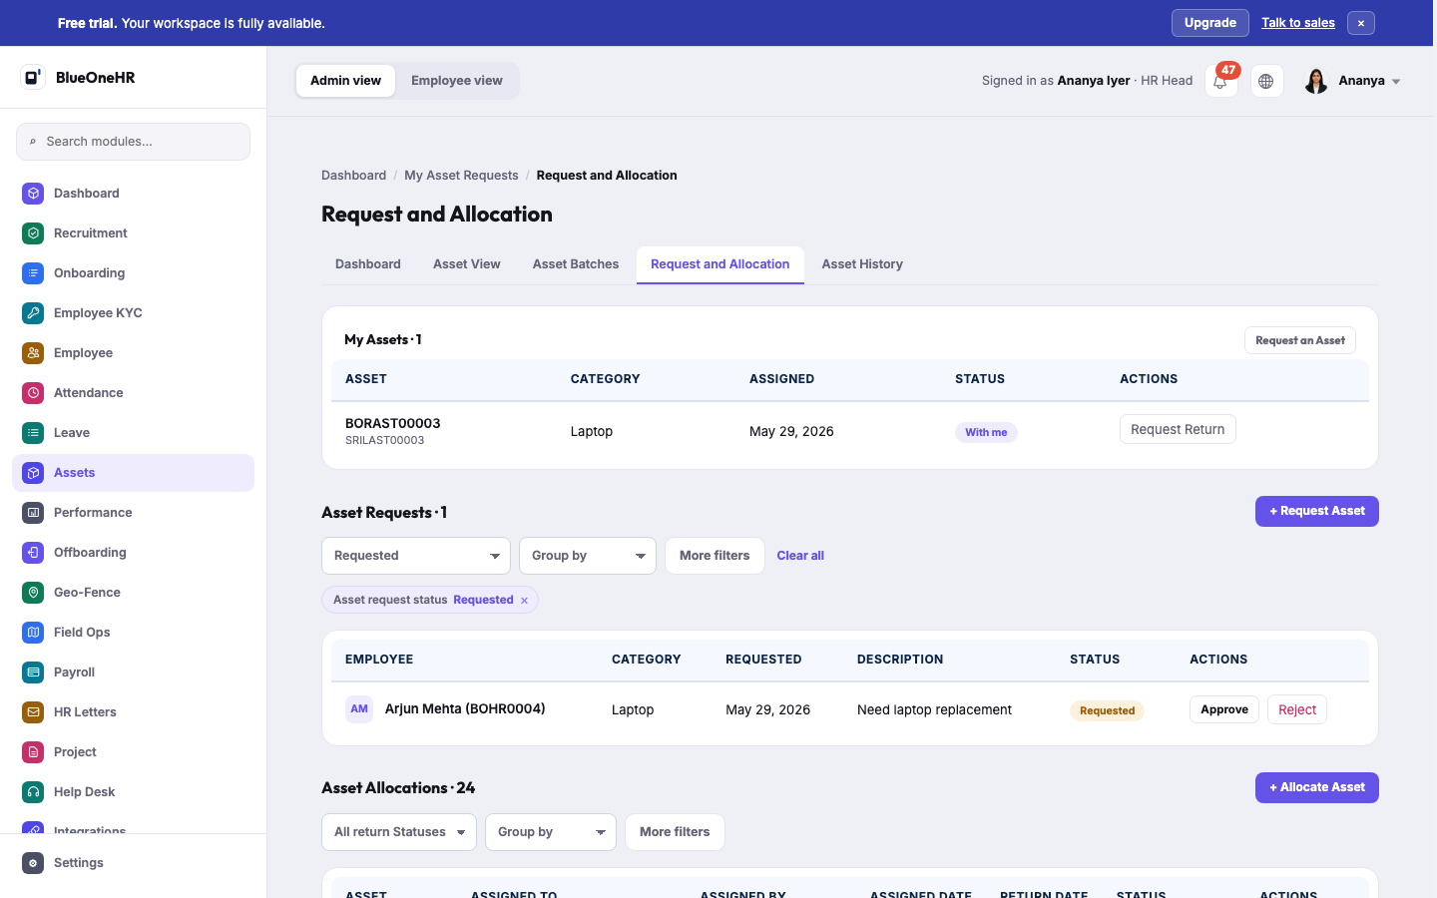This screenshot has width=1437, height=898.
Task: Click Request Return for BORAST00003
Action: [1178, 429]
